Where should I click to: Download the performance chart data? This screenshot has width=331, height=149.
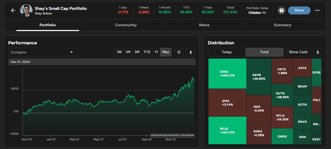click(191, 52)
